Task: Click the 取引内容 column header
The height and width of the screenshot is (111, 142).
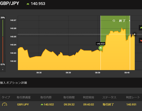Action: (46, 97)
